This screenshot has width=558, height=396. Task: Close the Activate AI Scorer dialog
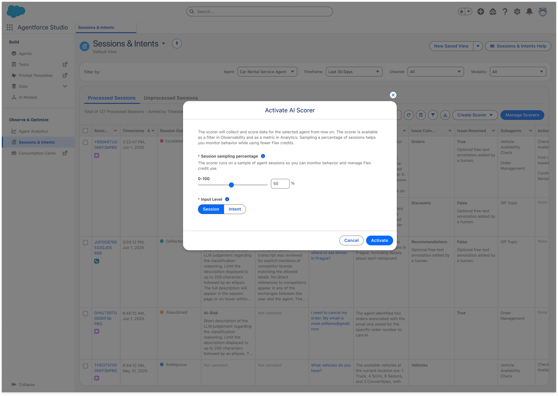[393, 95]
